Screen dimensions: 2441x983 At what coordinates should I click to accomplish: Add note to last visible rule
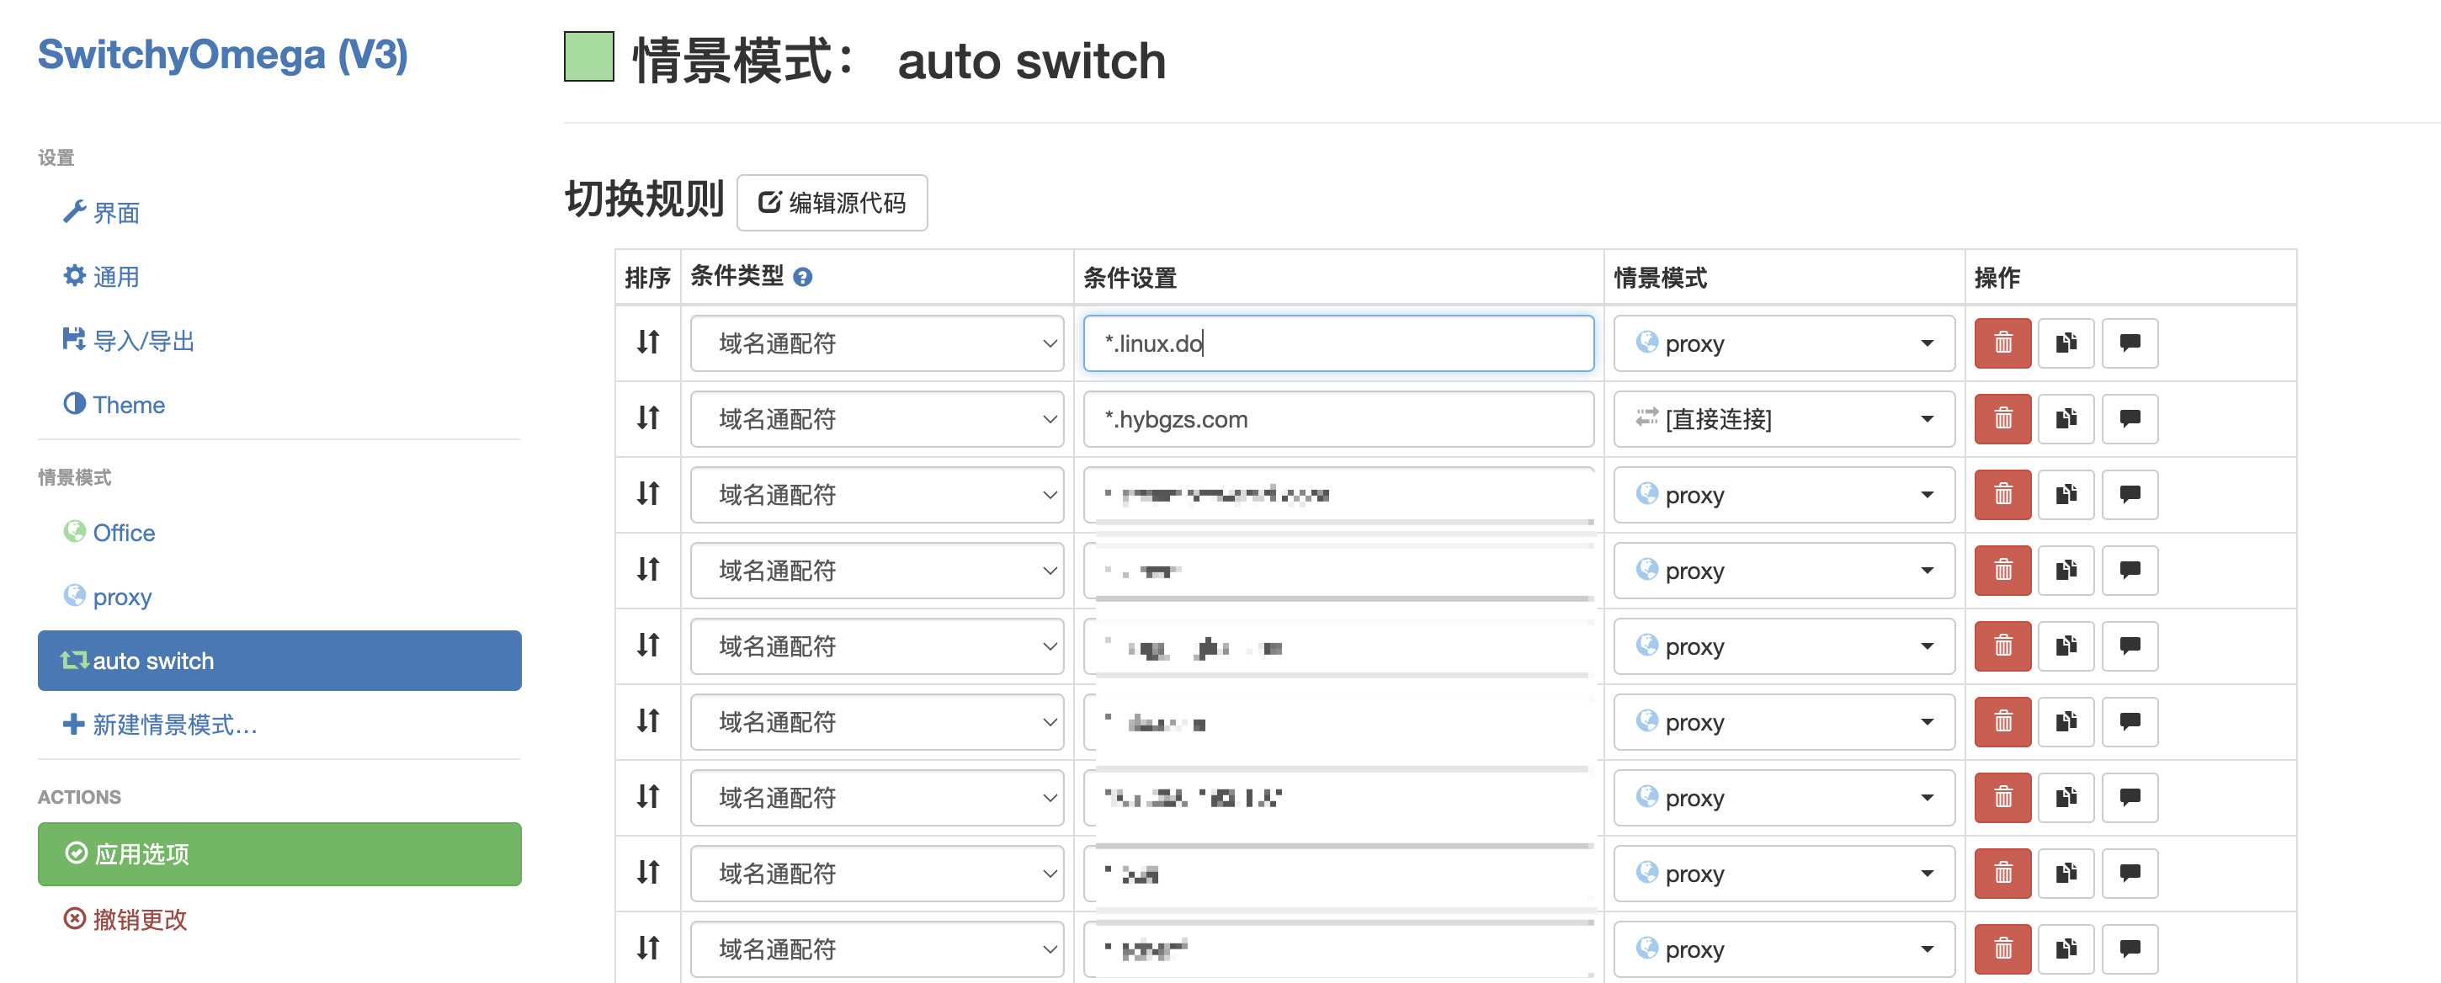click(2130, 948)
